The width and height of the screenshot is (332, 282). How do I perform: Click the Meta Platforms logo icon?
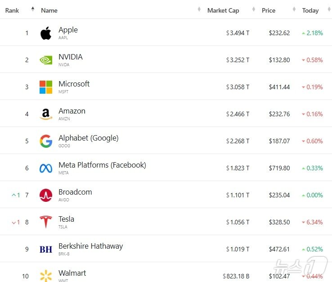(46, 168)
